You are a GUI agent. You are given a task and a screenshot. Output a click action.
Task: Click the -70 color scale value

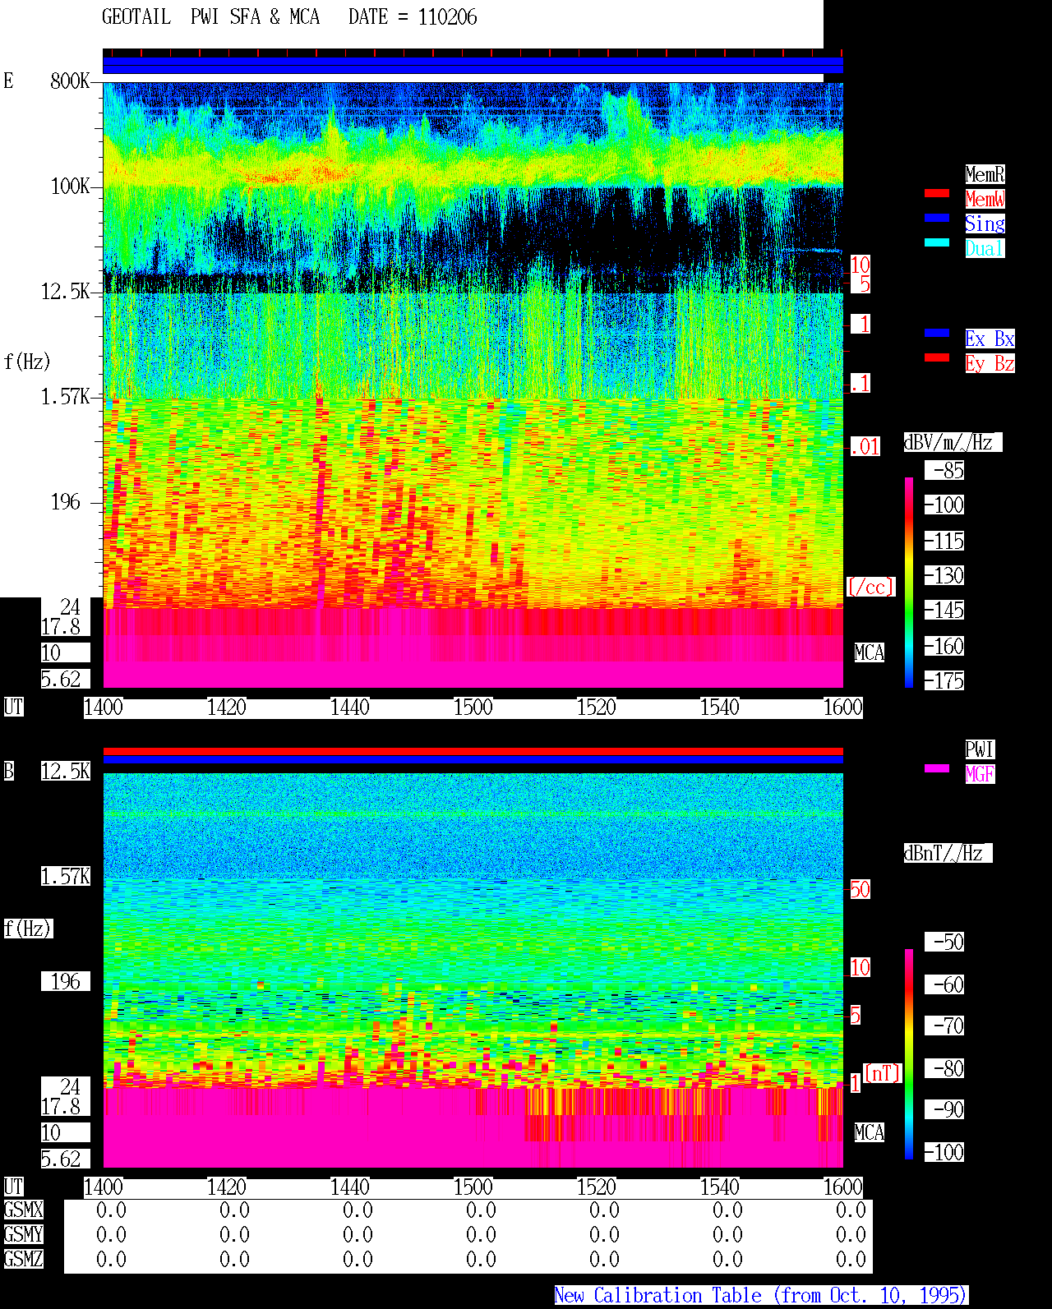pyautogui.click(x=945, y=1026)
